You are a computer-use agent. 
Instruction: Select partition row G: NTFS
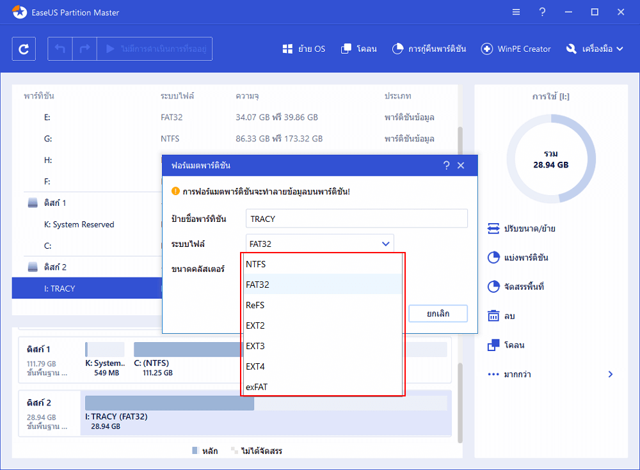235,139
